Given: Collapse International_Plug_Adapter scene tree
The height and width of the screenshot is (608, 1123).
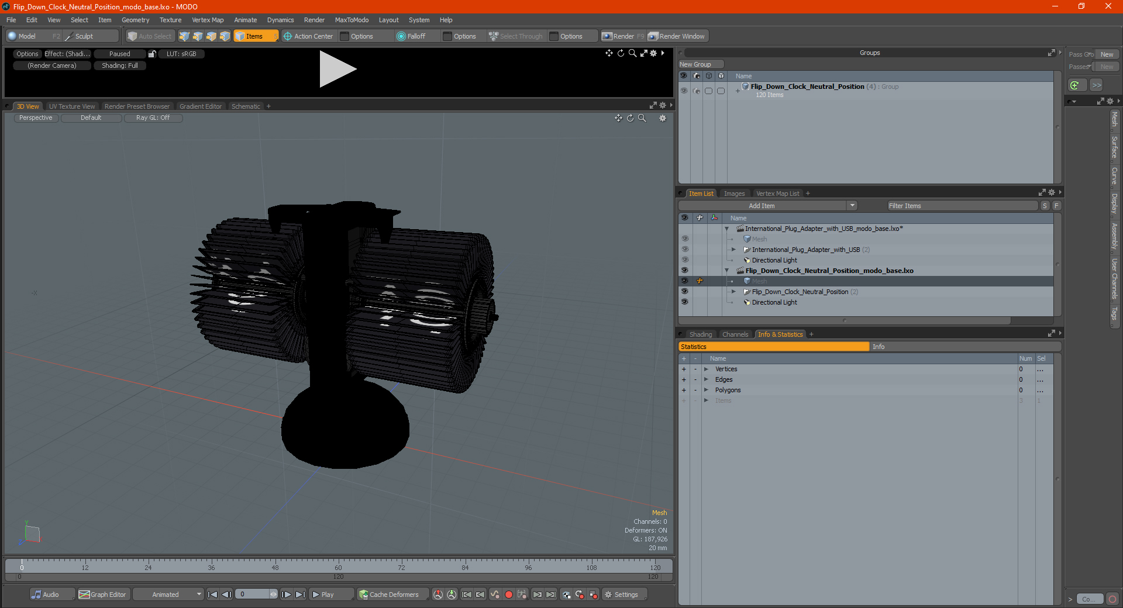Looking at the screenshot, I should point(726,229).
